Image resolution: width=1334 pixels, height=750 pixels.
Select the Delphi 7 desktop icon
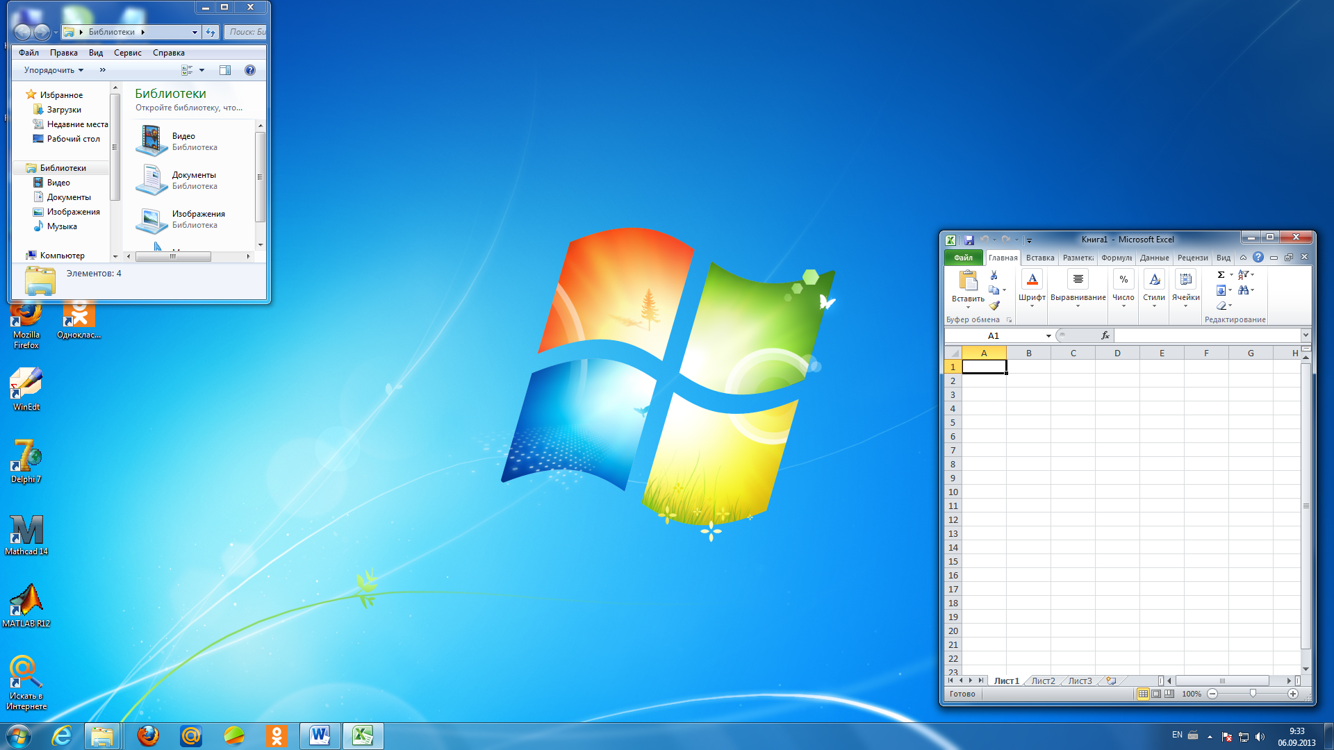[26, 461]
